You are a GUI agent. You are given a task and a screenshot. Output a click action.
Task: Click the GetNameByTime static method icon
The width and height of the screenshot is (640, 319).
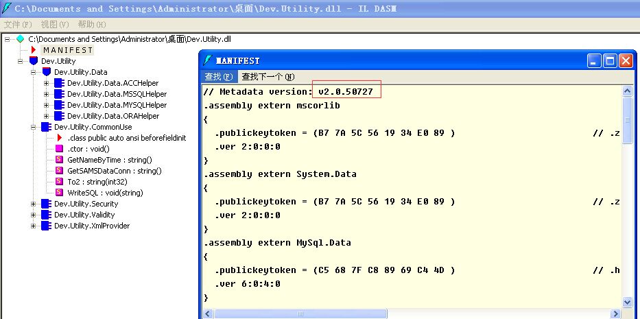click(x=59, y=160)
